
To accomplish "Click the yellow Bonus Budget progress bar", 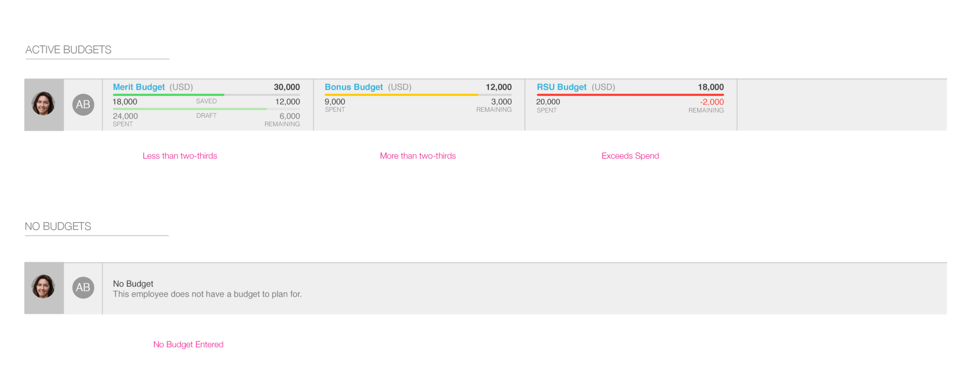I will click(401, 95).
